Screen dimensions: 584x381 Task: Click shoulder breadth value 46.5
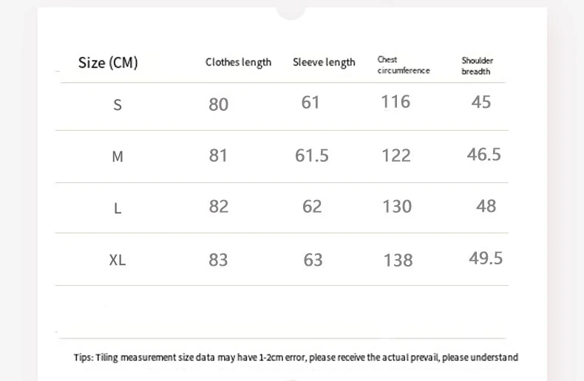(483, 154)
